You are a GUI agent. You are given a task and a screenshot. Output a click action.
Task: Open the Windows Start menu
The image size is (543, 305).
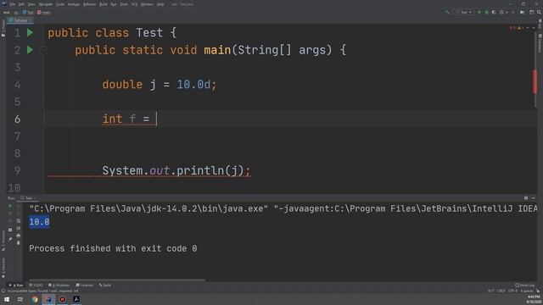tap(7, 299)
